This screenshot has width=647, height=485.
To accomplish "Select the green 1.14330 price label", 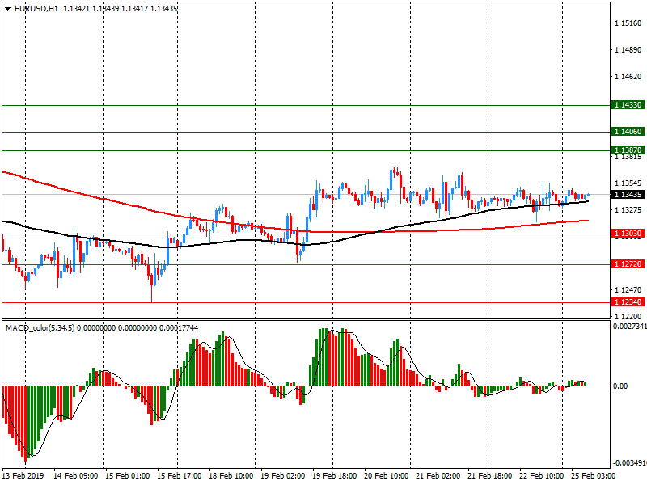I will 628,105.
